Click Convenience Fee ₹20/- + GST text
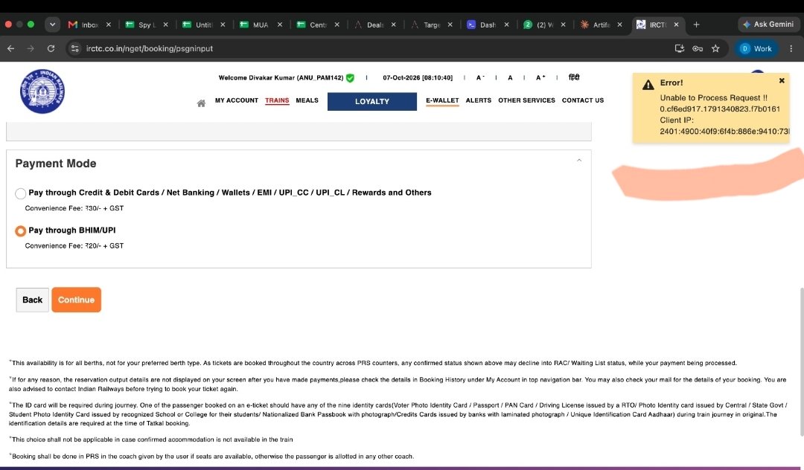This screenshot has width=804, height=470. coord(74,245)
